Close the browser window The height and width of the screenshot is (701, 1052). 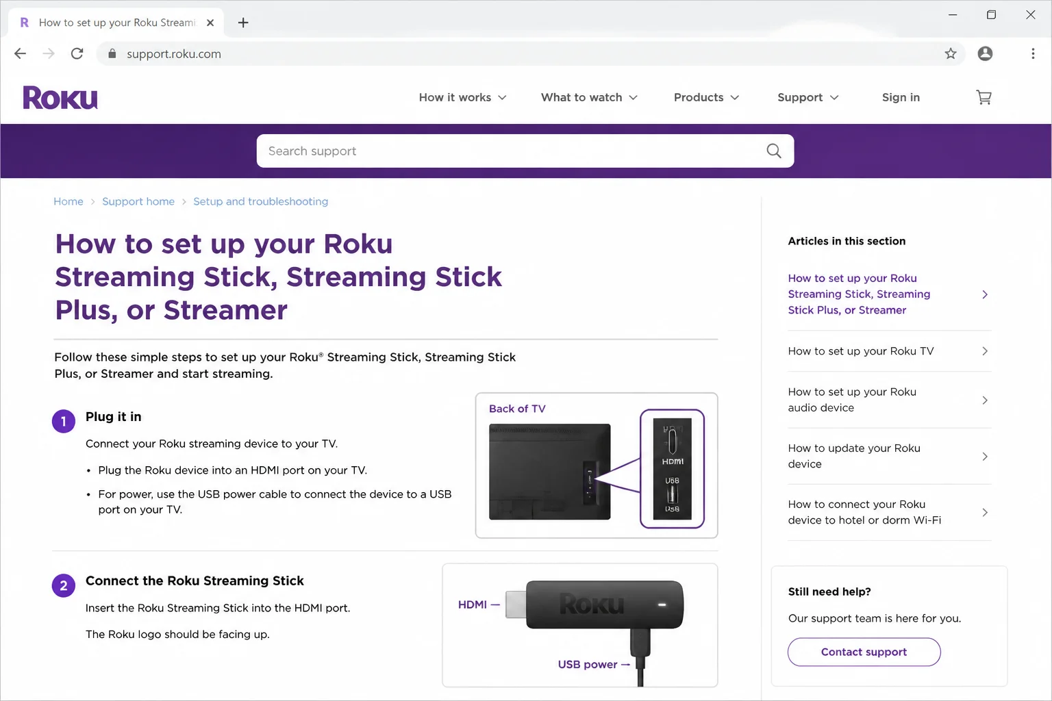coord(1030,14)
